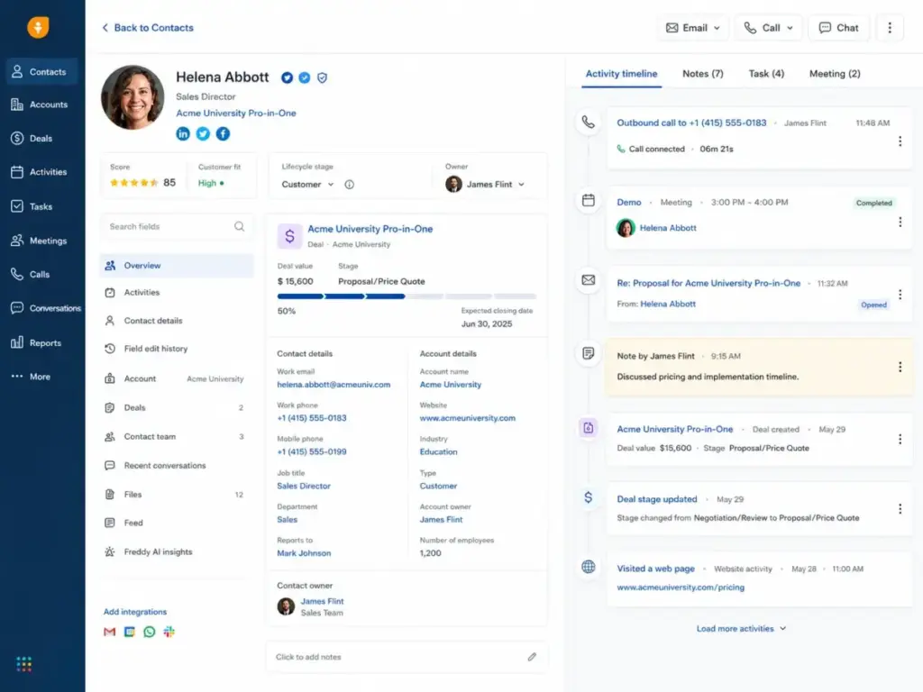Click the Freshsales logo icon
Screen dimensions: 923x692
coord(38,27)
